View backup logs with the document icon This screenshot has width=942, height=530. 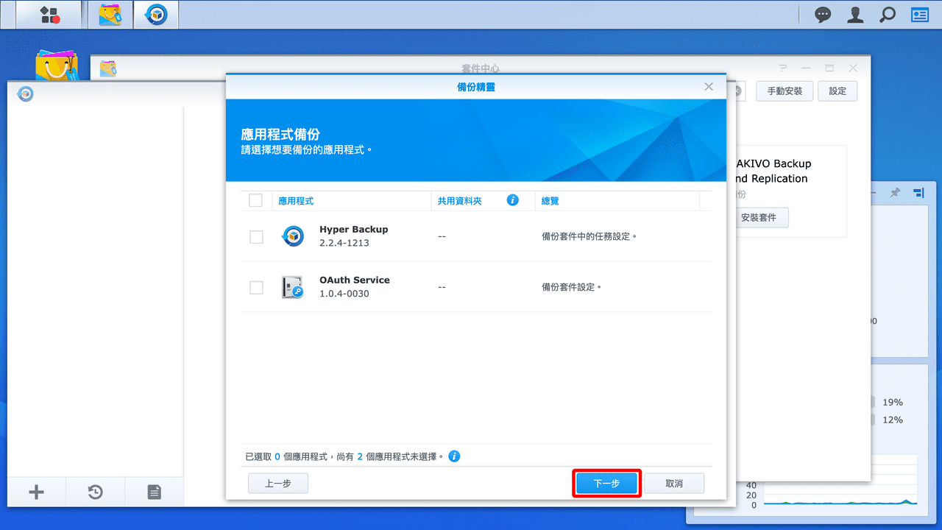154,491
